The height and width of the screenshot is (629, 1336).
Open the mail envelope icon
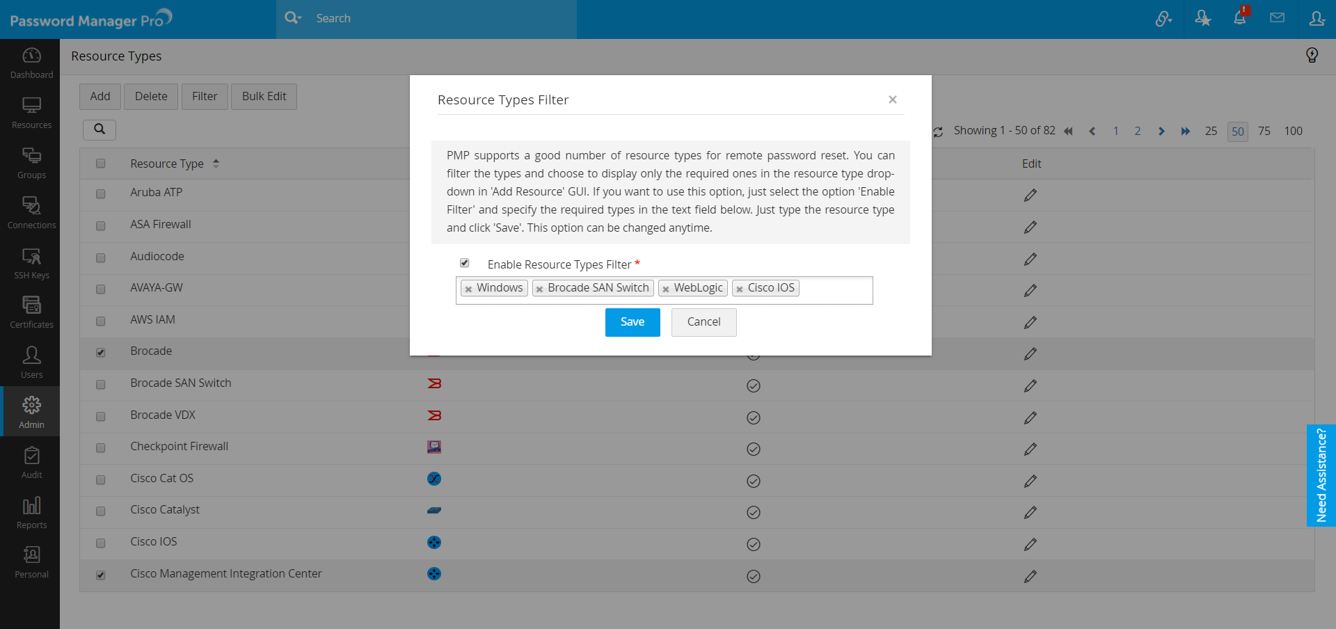click(x=1277, y=17)
